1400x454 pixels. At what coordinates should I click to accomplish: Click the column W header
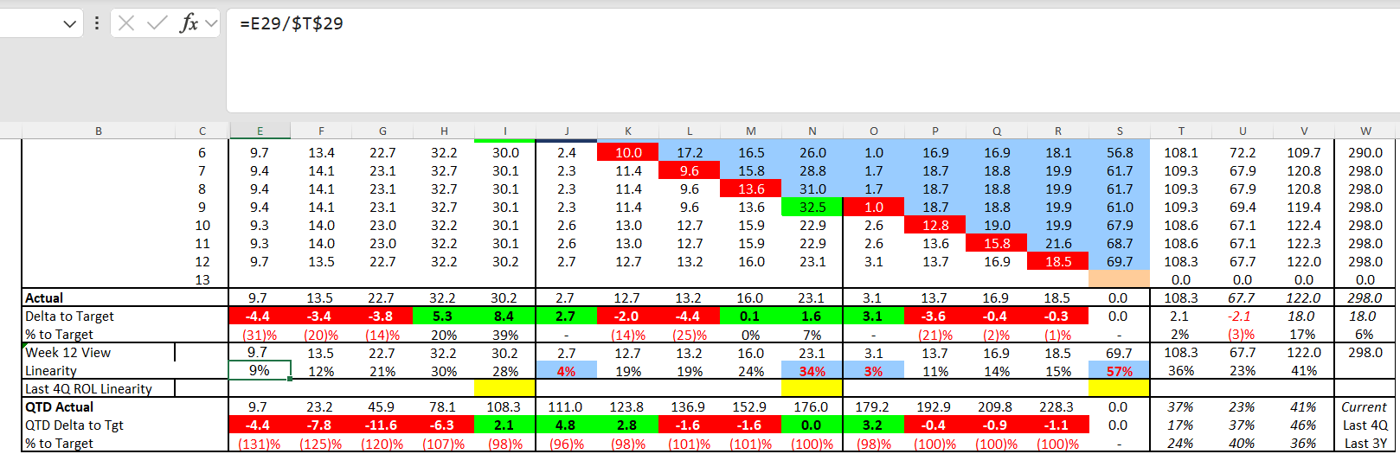click(1365, 131)
